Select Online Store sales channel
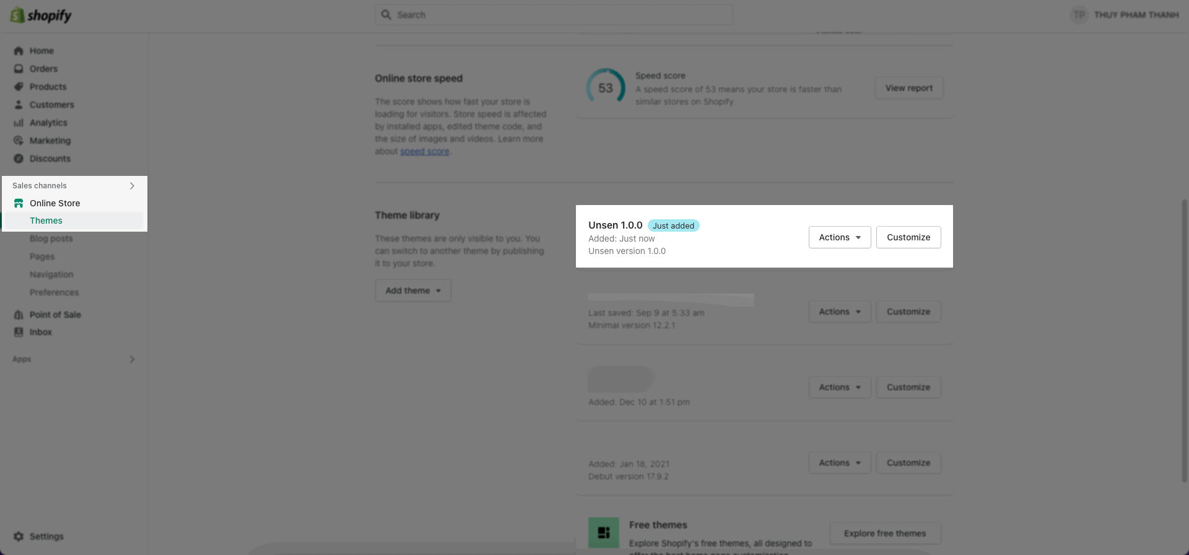Screen dimensions: 1189x555 [54, 203]
